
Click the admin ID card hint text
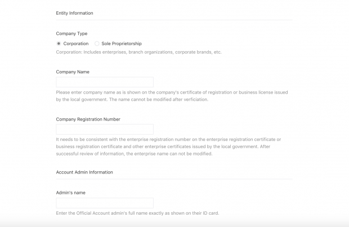point(137,213)
